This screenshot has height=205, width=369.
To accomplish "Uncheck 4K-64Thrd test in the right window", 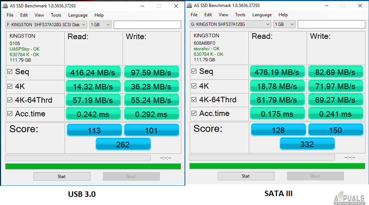I will click(194, 99).
